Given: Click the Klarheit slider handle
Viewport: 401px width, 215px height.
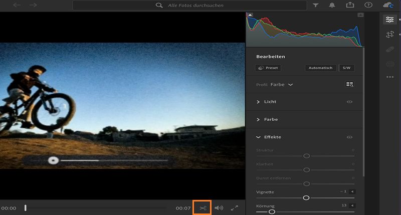Looking at the screenshot, I should coord(307,170).
